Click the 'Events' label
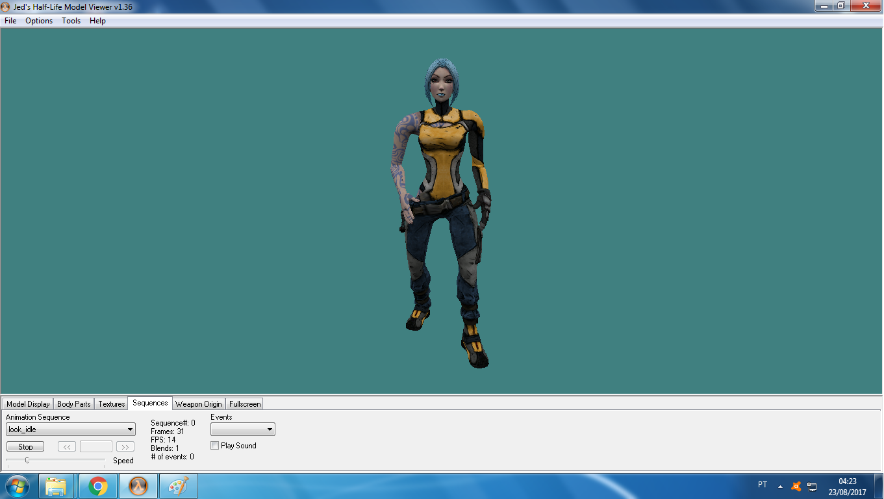Image resolution: width=884 pixels, height=499 pixels. pyautogui.click(x=221, y=417)
